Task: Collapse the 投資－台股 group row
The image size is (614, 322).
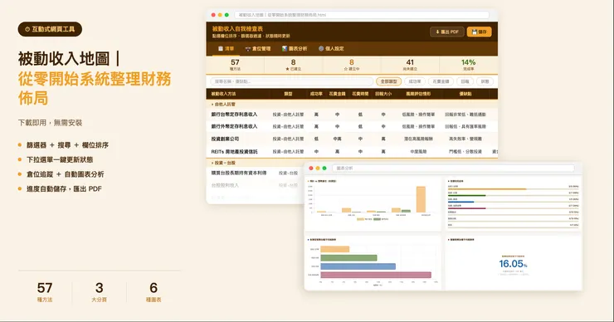Action: 352,163
